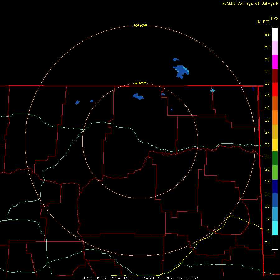This screenshot has width=280, height=280.
Task: Click the '2' legend value
Action: point(268,231)
